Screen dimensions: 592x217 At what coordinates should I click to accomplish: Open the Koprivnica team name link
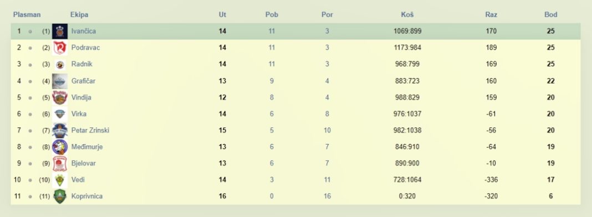87,197
